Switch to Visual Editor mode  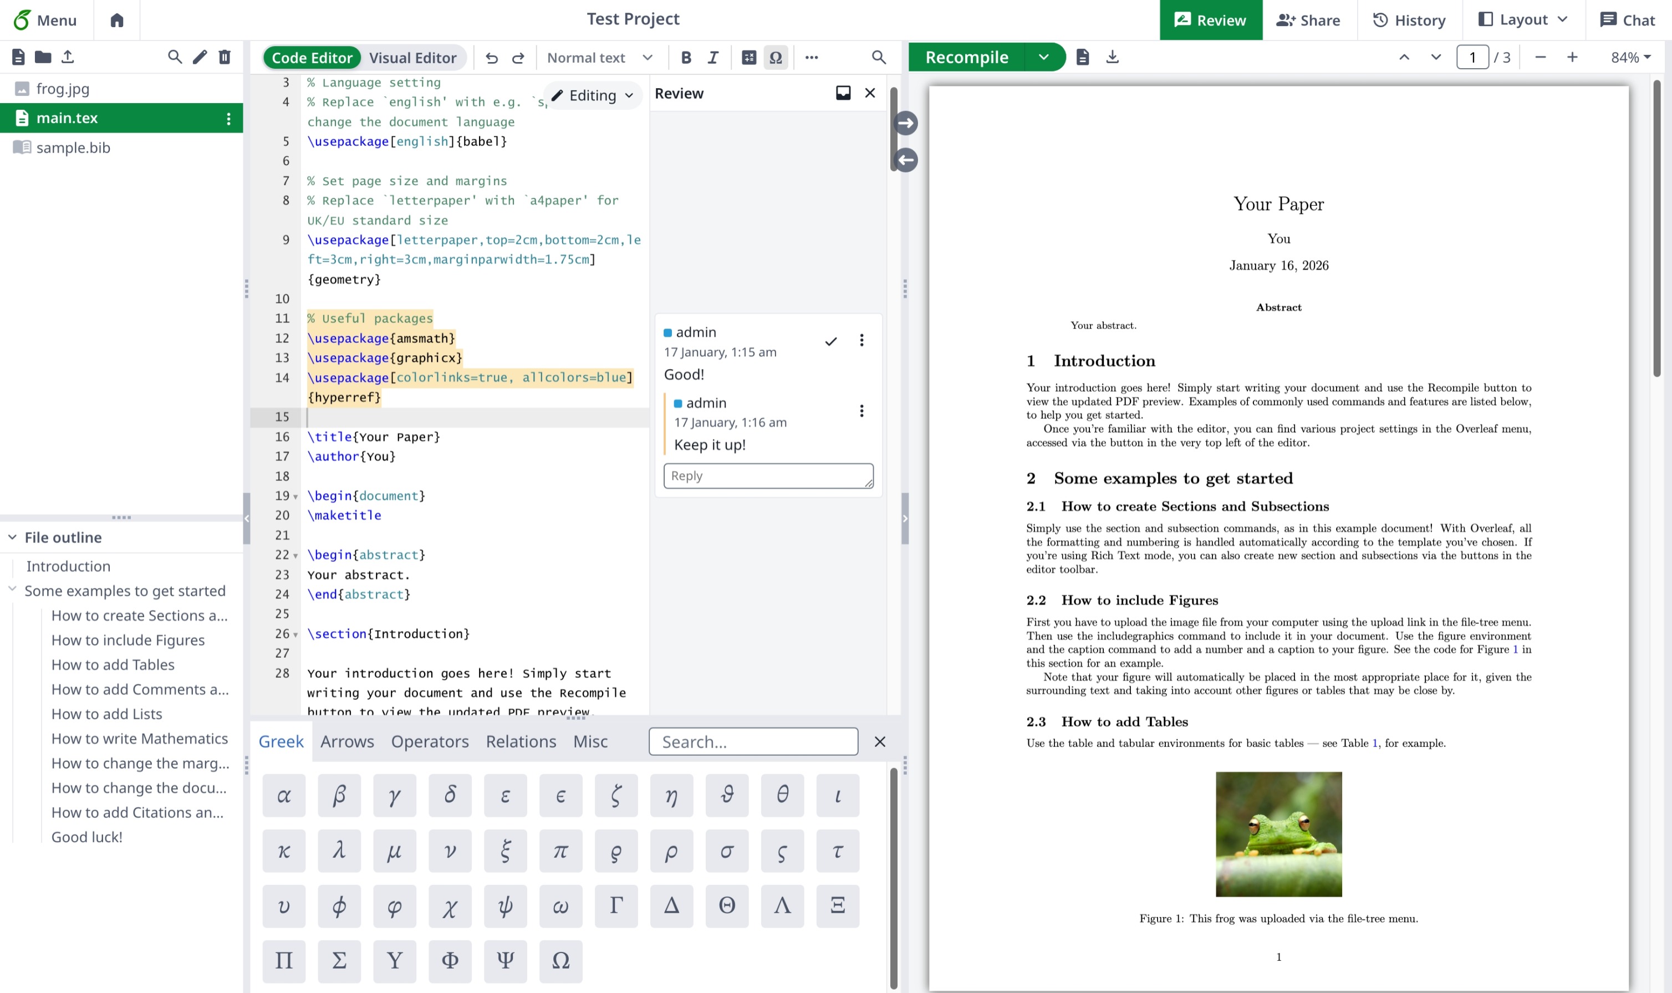(412, 58)
